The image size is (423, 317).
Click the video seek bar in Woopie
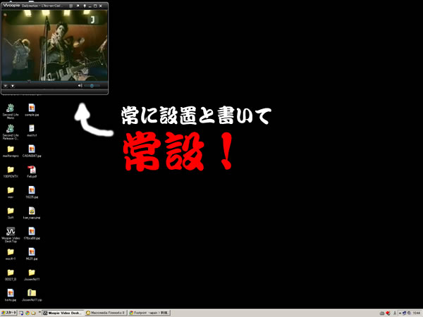coord(55,80)
